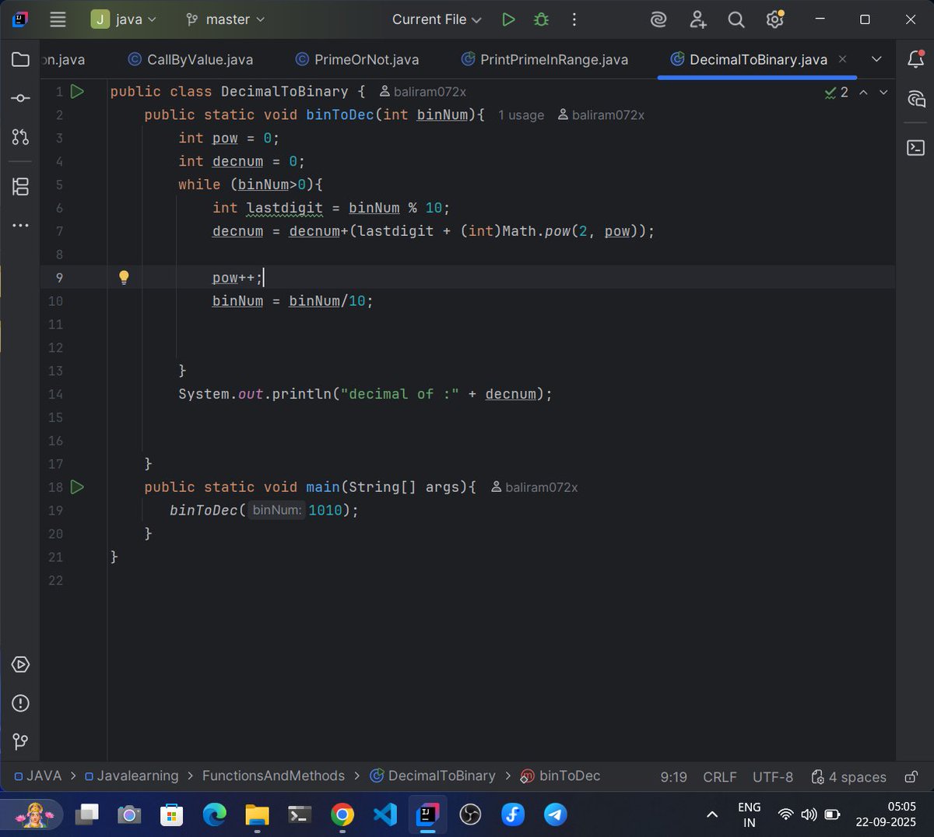934x837 pixels.
Task: Open the Current File run configuration dropdown
Action: point(437,19)
